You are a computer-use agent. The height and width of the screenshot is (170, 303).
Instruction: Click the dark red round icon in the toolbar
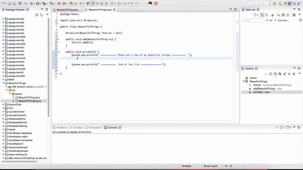coord(150,3)
